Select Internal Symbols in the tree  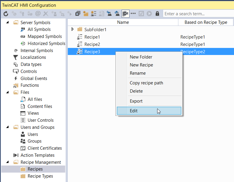tap(37, 51)
